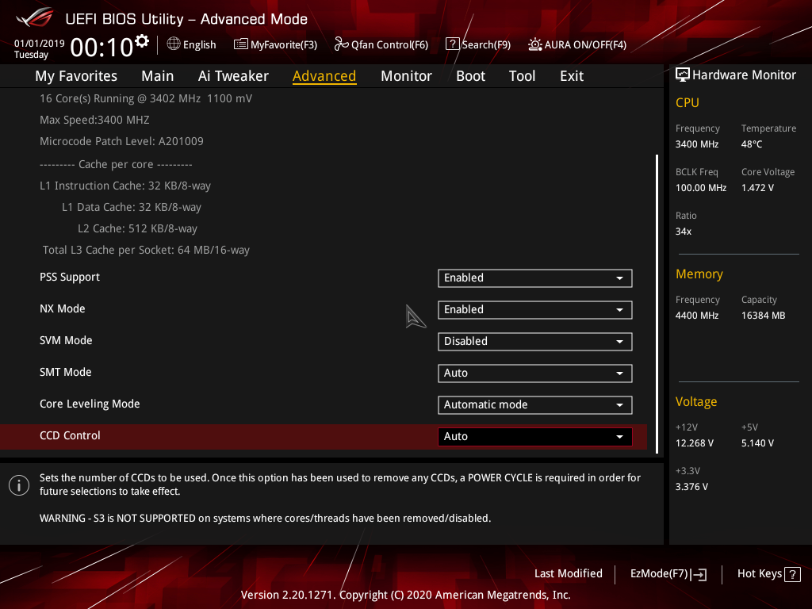This screenshot has height=609, width=812.
Task: Open the Boot tab
Action: click(470, 76)
